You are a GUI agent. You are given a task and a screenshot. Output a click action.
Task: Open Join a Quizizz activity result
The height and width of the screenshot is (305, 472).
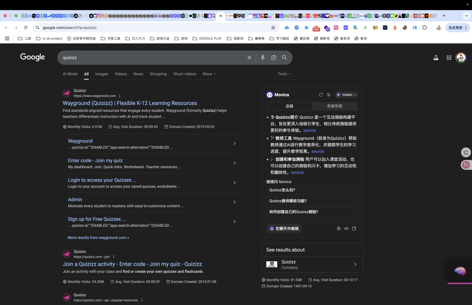(132, 264)
